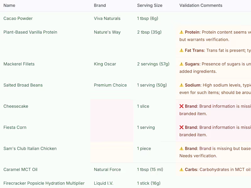The height and width of the screenshot is (188, 251).
Task: Open the Plant-Based Vanilla Protein entry
Action: 30,32
